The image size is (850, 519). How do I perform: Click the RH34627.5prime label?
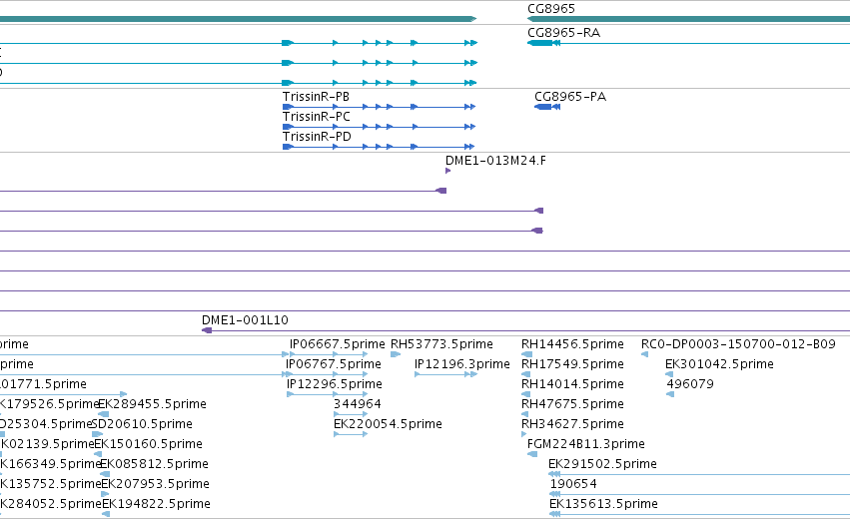click(x=572, y=425)
